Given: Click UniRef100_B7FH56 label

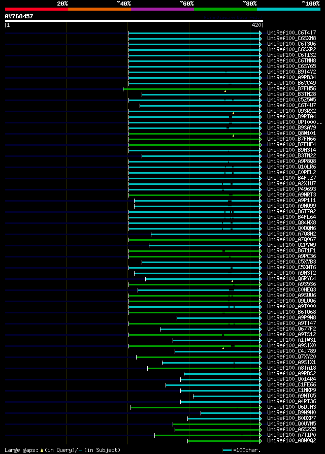Looking at the screenshot, I should tap(291, 88).
